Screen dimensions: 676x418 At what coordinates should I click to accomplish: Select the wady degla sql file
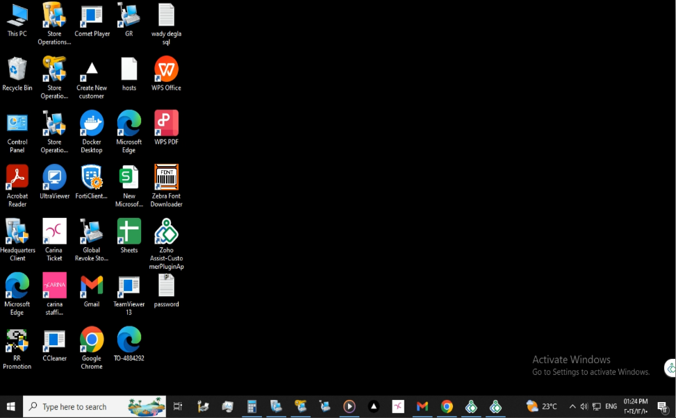pos(167,24)
